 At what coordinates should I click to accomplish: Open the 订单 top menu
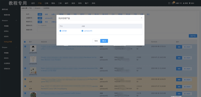coord(46,3)
